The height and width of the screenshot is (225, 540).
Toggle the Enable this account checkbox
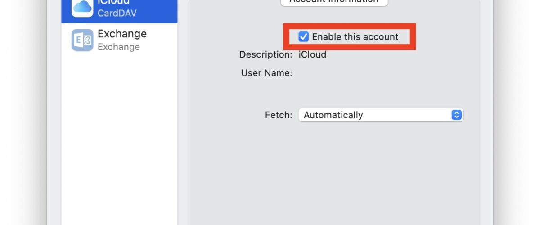(x=304, y=36)
